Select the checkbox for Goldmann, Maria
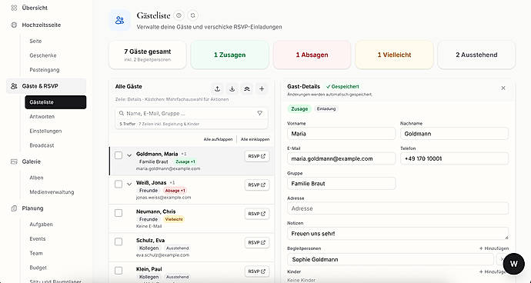This screenshot has width=531, height=283. (x=119, y=155)
